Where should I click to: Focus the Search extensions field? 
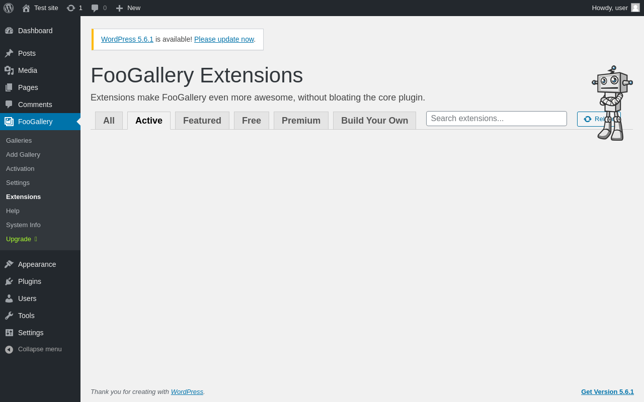pyautogui.click(x=496, y=119)
